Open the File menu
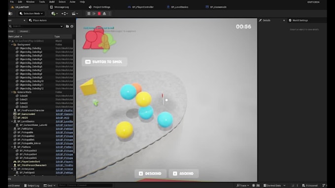The height and width of the screenshot is (188, 335). [x=12, y=1]
